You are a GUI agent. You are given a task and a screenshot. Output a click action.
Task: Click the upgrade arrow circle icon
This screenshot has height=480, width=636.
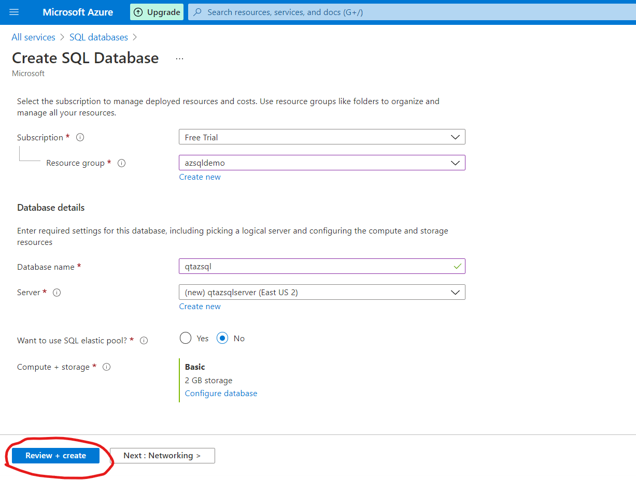click(x=138, y=12)
